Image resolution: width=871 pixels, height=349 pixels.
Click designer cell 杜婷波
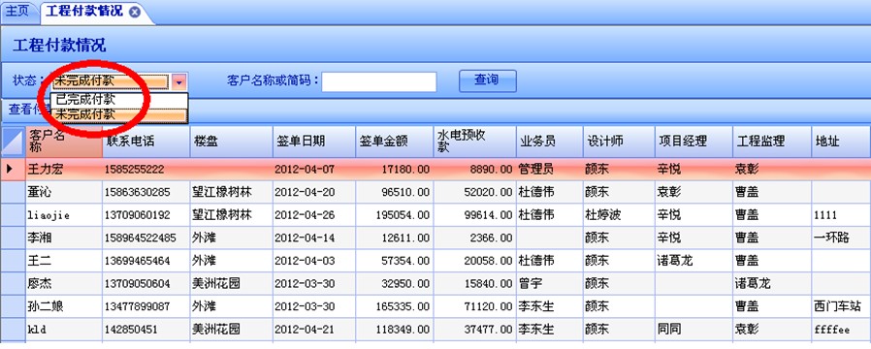[618, 215]
